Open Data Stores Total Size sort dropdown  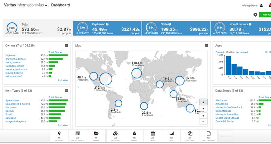tap(265, 97)
